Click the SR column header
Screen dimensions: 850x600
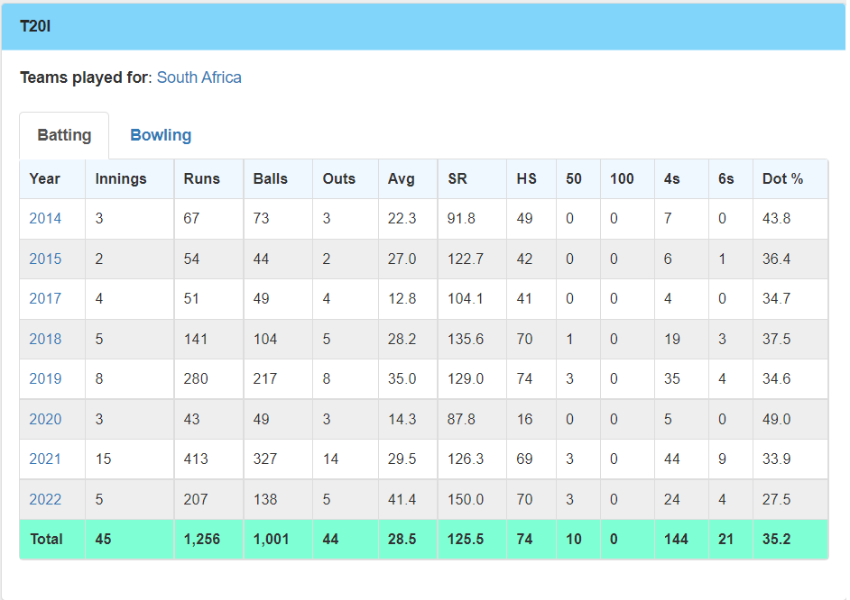click(x=457, y=179)
